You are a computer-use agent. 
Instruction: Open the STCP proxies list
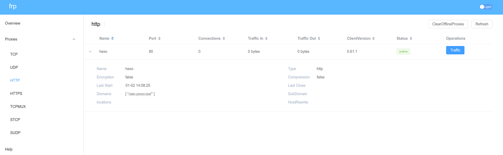15,120
